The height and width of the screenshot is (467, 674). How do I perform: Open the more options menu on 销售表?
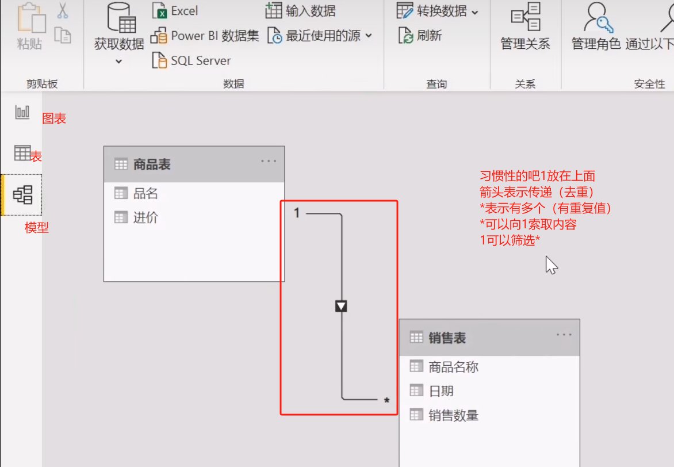(x=564, y=335)
